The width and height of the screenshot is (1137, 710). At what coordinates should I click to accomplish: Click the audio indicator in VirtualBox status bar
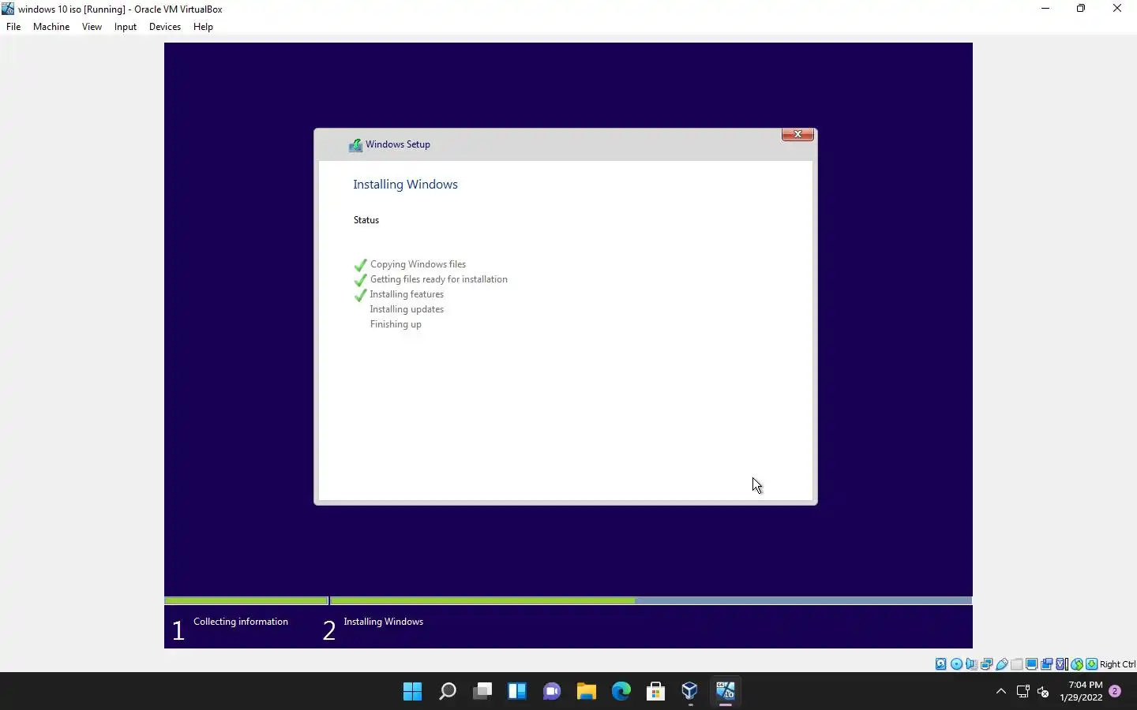[971, 664]
